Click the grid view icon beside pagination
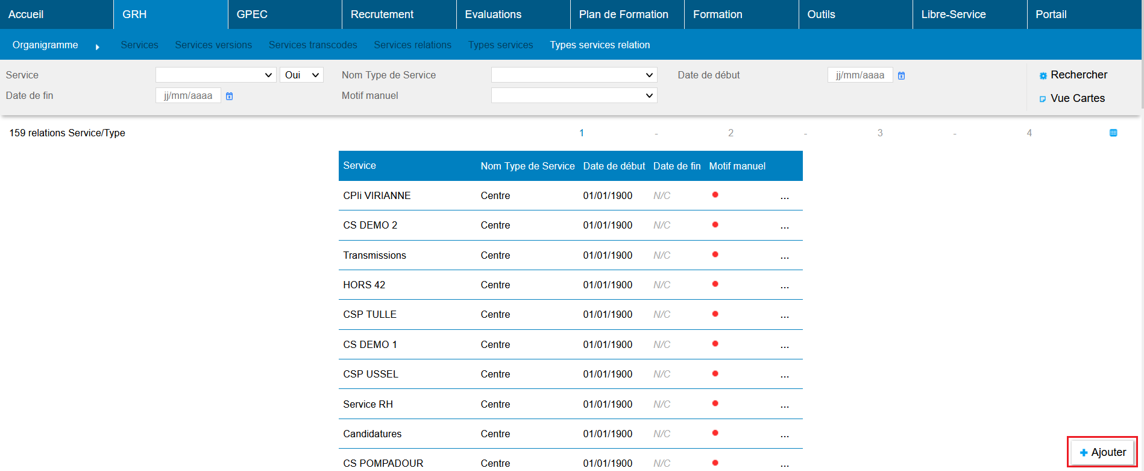Viewport: 1144px width, 471px height. pos(1113,133)
